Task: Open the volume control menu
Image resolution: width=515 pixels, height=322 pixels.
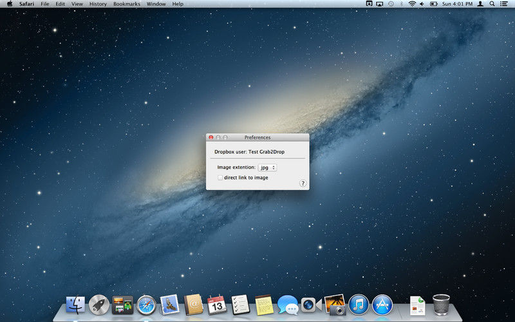Action: (422, 4)
